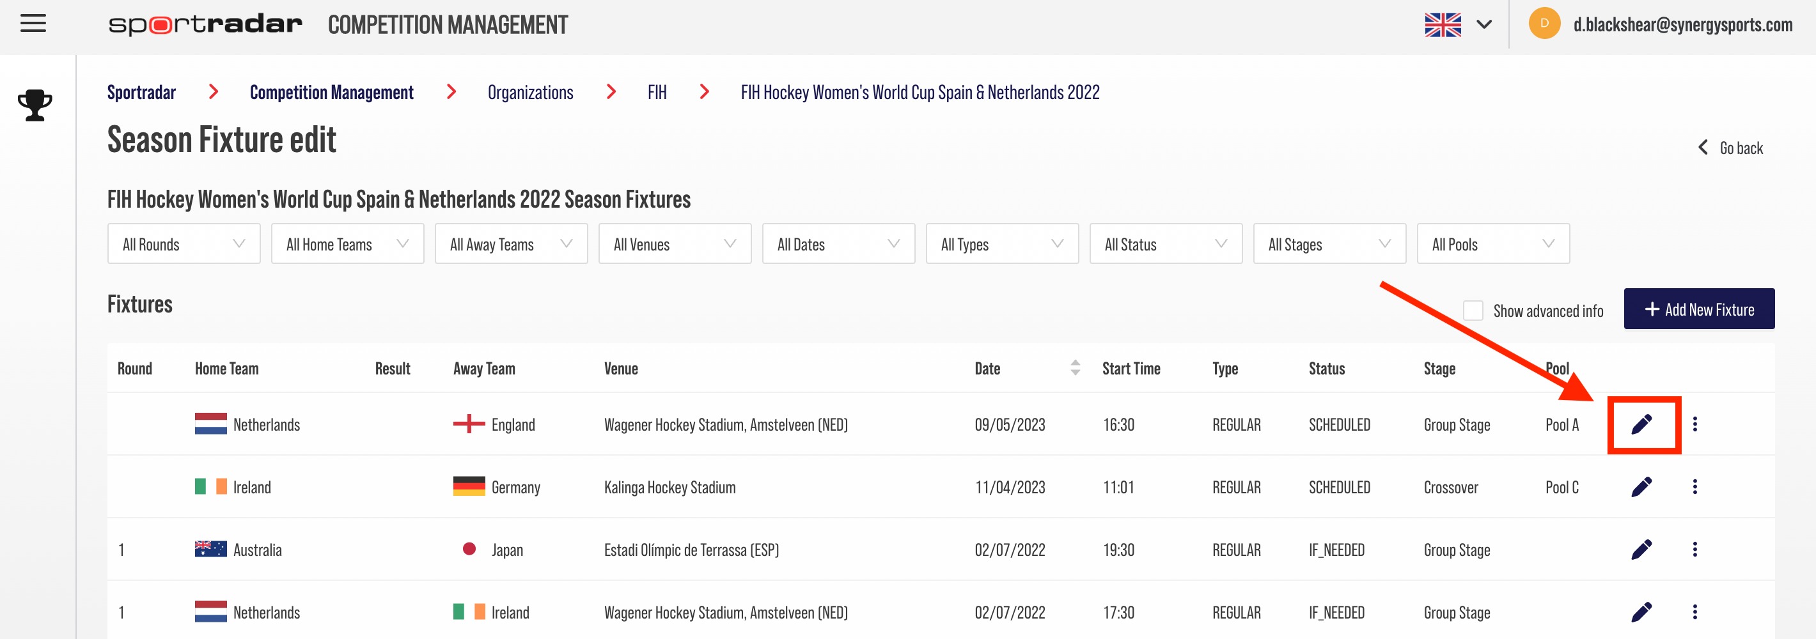Go to Sportradar breadcrumb

pos(142,92)
